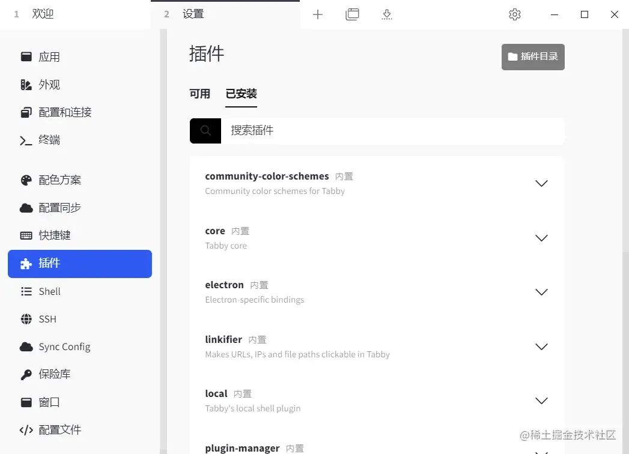The image size is (629, 454).
Task: Minimize the Tabby window
Action: tap(555, 14)
